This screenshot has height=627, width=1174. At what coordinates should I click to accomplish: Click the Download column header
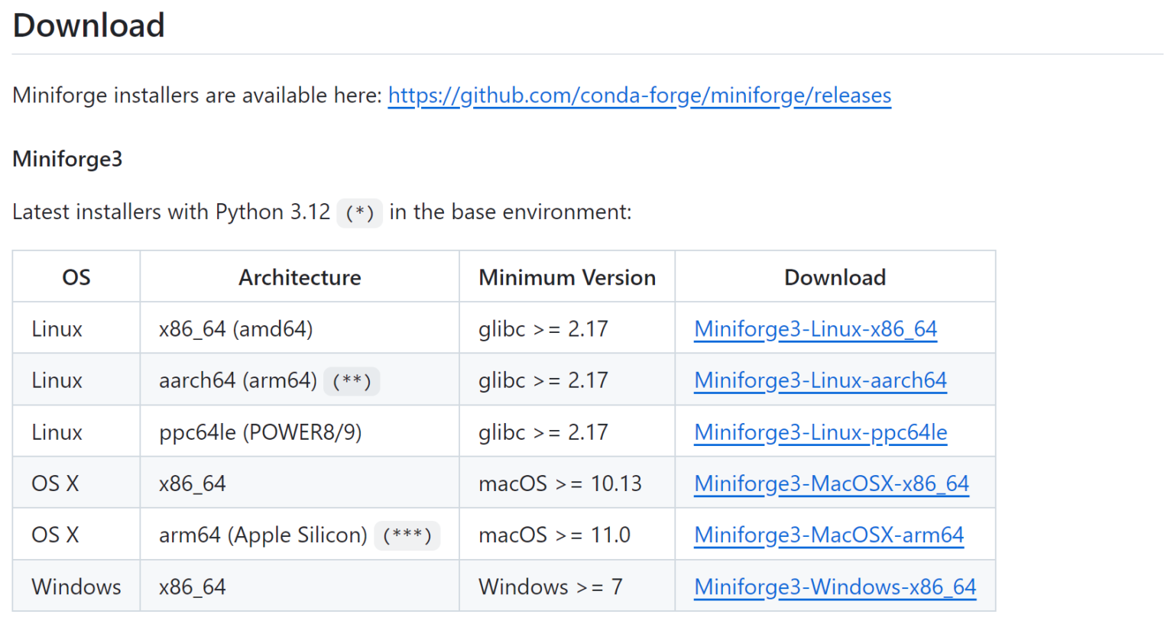[835, 276]
